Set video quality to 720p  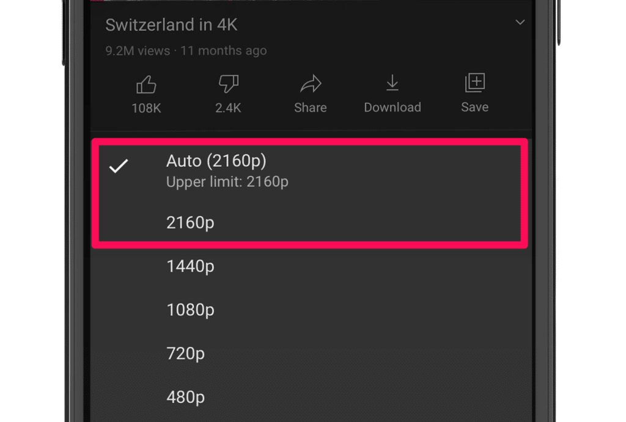(x=185, y=354)
